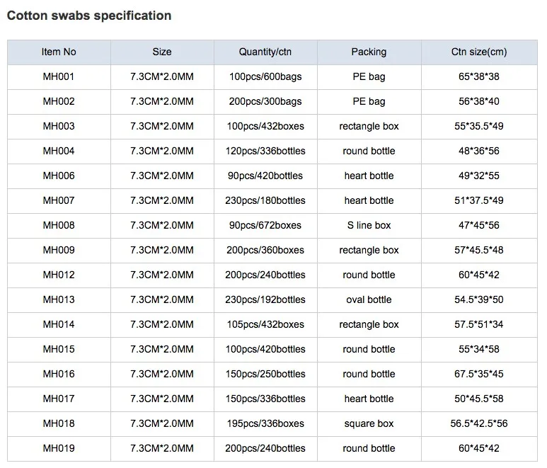547x468 pixels.
Task: Click the Quantity/ctn column header
Action: [265, 52]
